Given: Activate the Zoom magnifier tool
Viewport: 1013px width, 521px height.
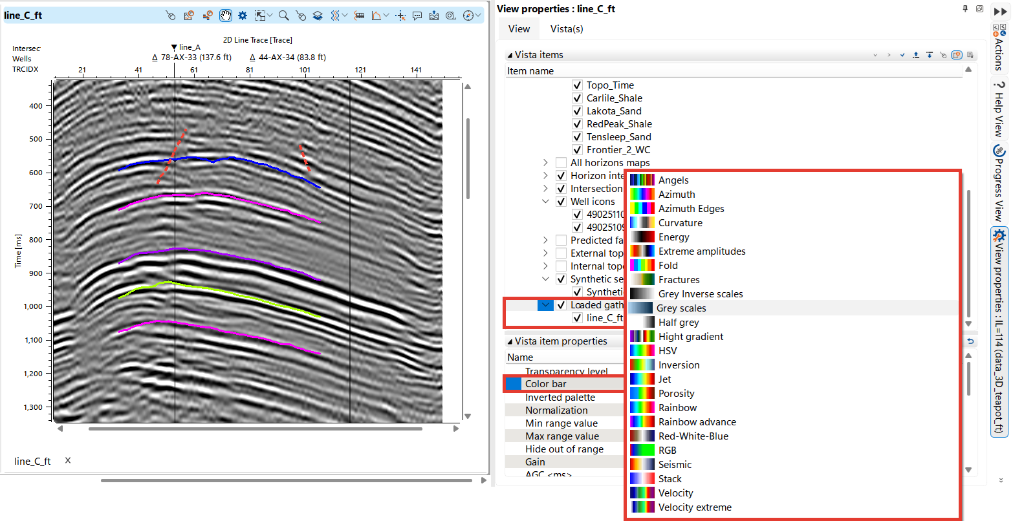Looking at the screenshot, I should tap(283, 14).
